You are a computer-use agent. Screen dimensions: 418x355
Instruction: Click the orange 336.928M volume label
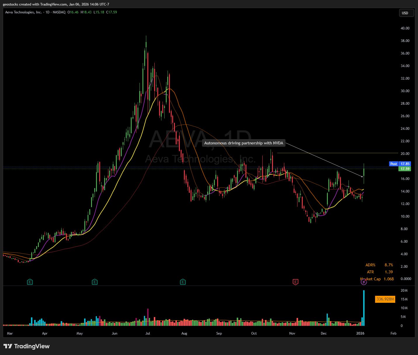(x=385, y=299)
